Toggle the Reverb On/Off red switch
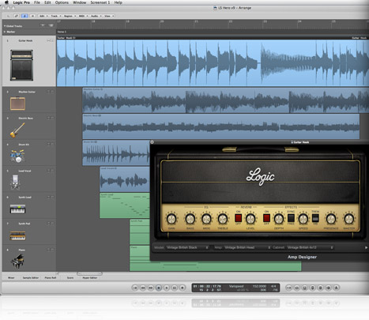 pos(239,218)
